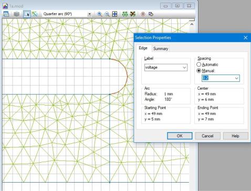Click the OK button
Viewport: 251px width, 191px height.
180,136
